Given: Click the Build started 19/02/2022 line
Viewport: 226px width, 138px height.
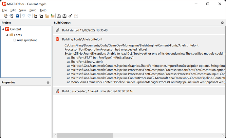Looking at the screenshot, I should (x=85, y=30).
